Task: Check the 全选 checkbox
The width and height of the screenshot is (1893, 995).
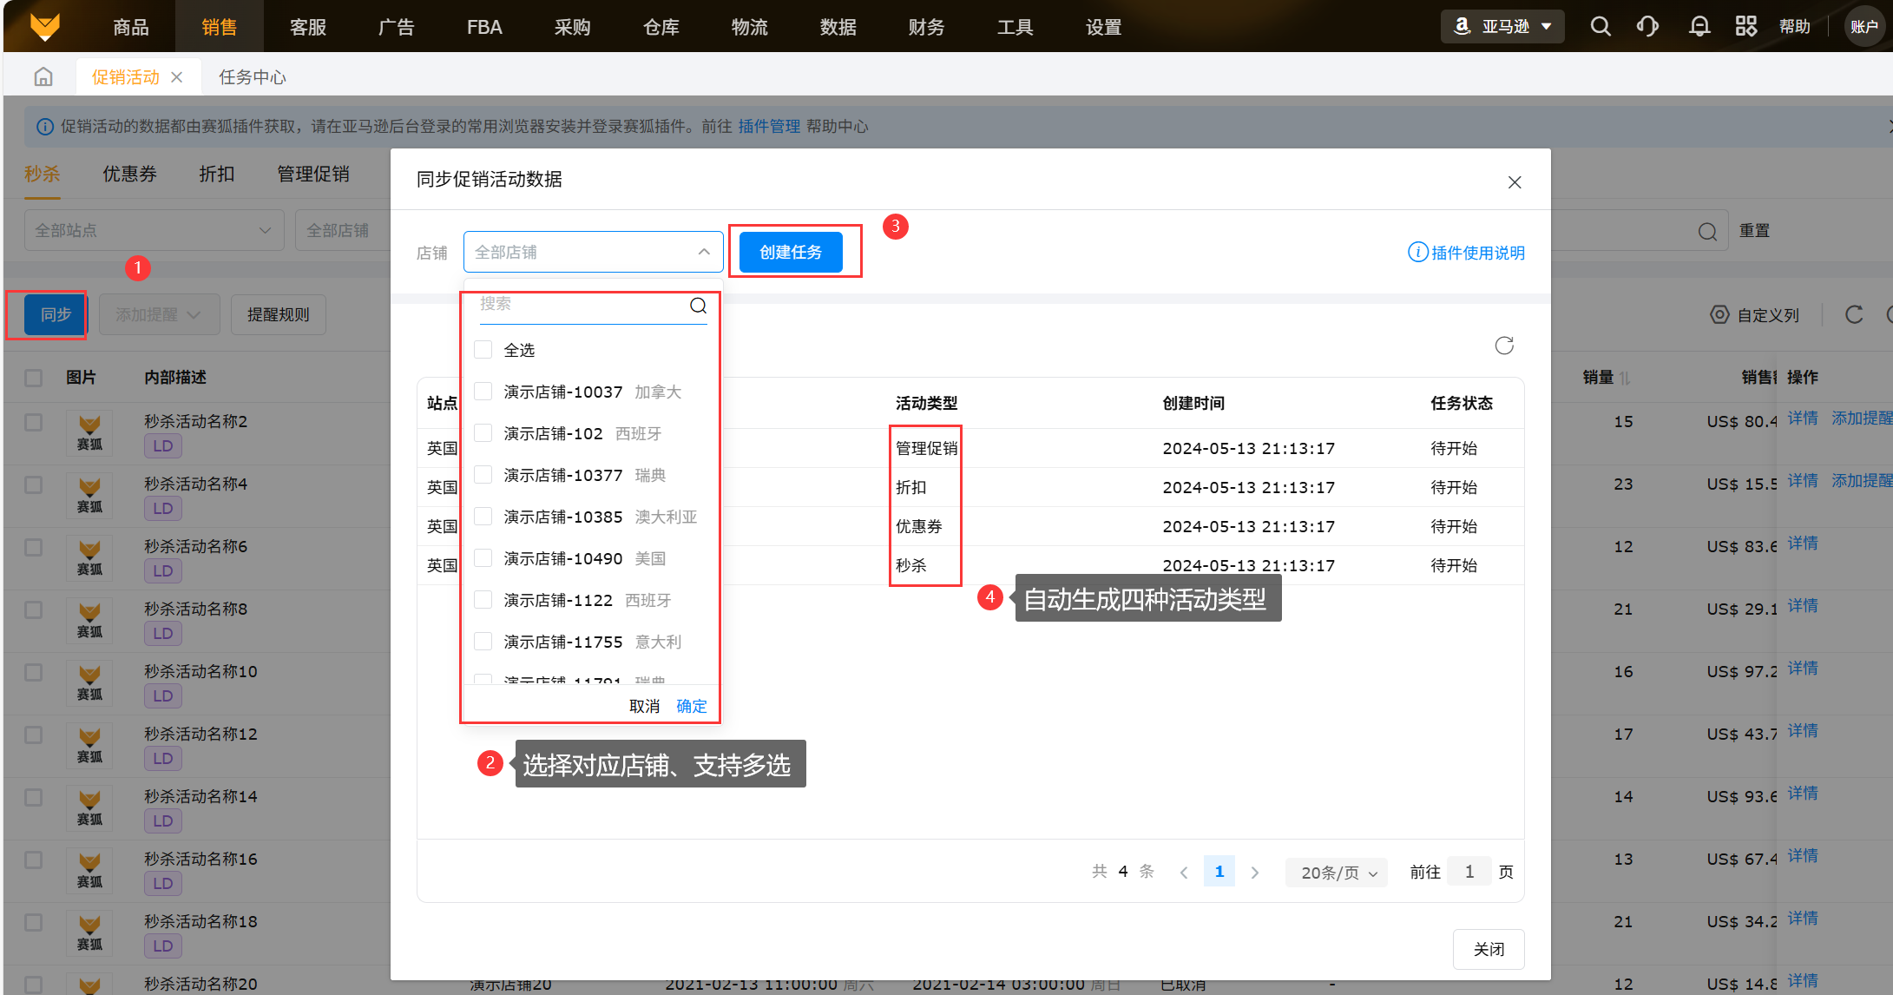Action: tap(483, 350)
